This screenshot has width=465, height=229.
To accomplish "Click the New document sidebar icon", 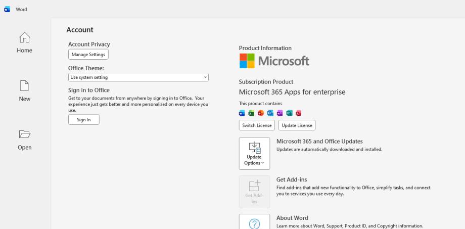I will [x=24, y=91].
